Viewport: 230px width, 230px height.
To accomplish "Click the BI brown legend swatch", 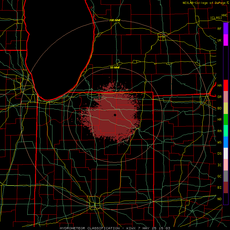I will (x=226, y=188).
